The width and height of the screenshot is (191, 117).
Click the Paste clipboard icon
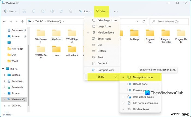(x=43, y=11)
